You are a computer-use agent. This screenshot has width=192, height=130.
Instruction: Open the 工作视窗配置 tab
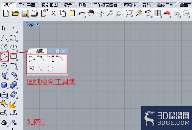click(x=105, y=5)
